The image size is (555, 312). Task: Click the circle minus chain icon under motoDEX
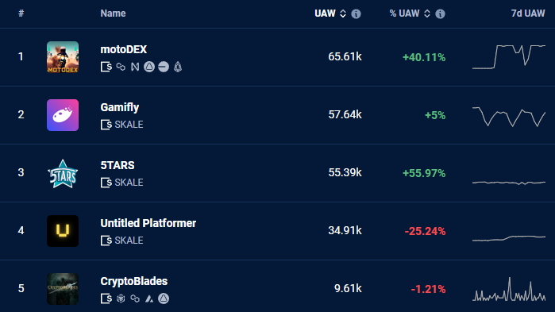click(164, 67)
